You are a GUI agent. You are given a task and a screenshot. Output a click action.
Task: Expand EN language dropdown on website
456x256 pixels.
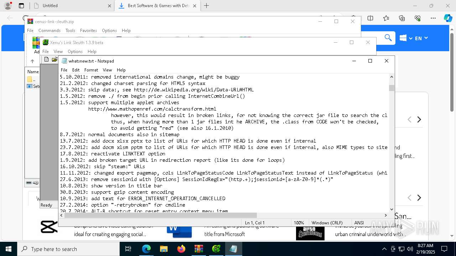pos(421,38)
